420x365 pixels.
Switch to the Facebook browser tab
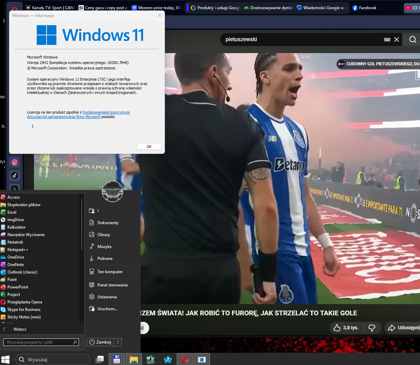pyautogui.click(x=365, y=7)
